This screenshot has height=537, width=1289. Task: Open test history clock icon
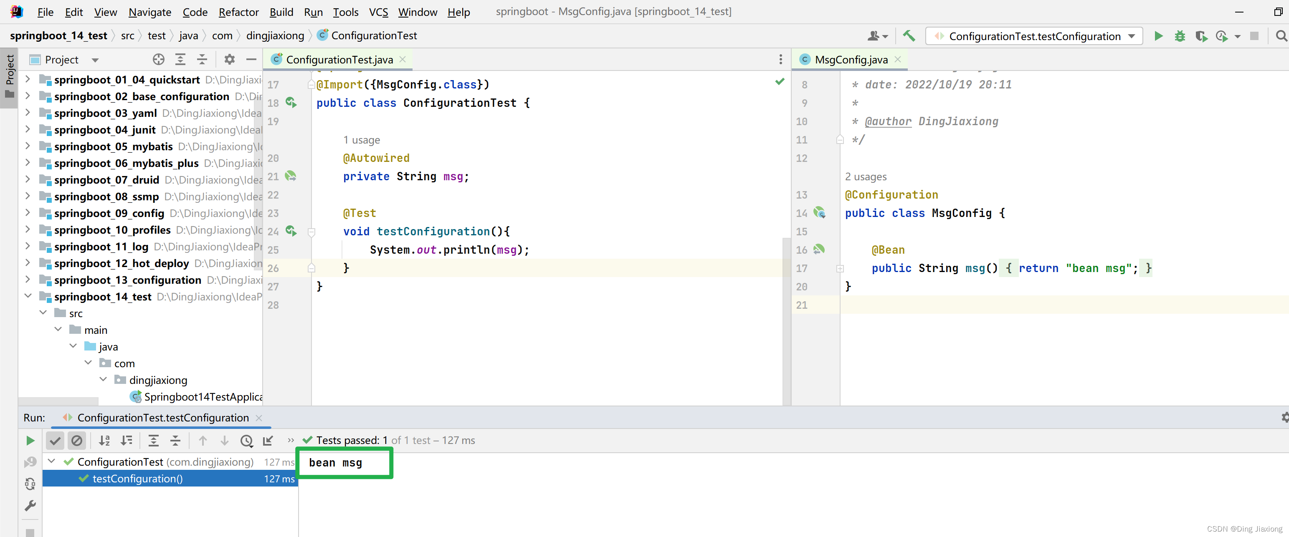246,441
